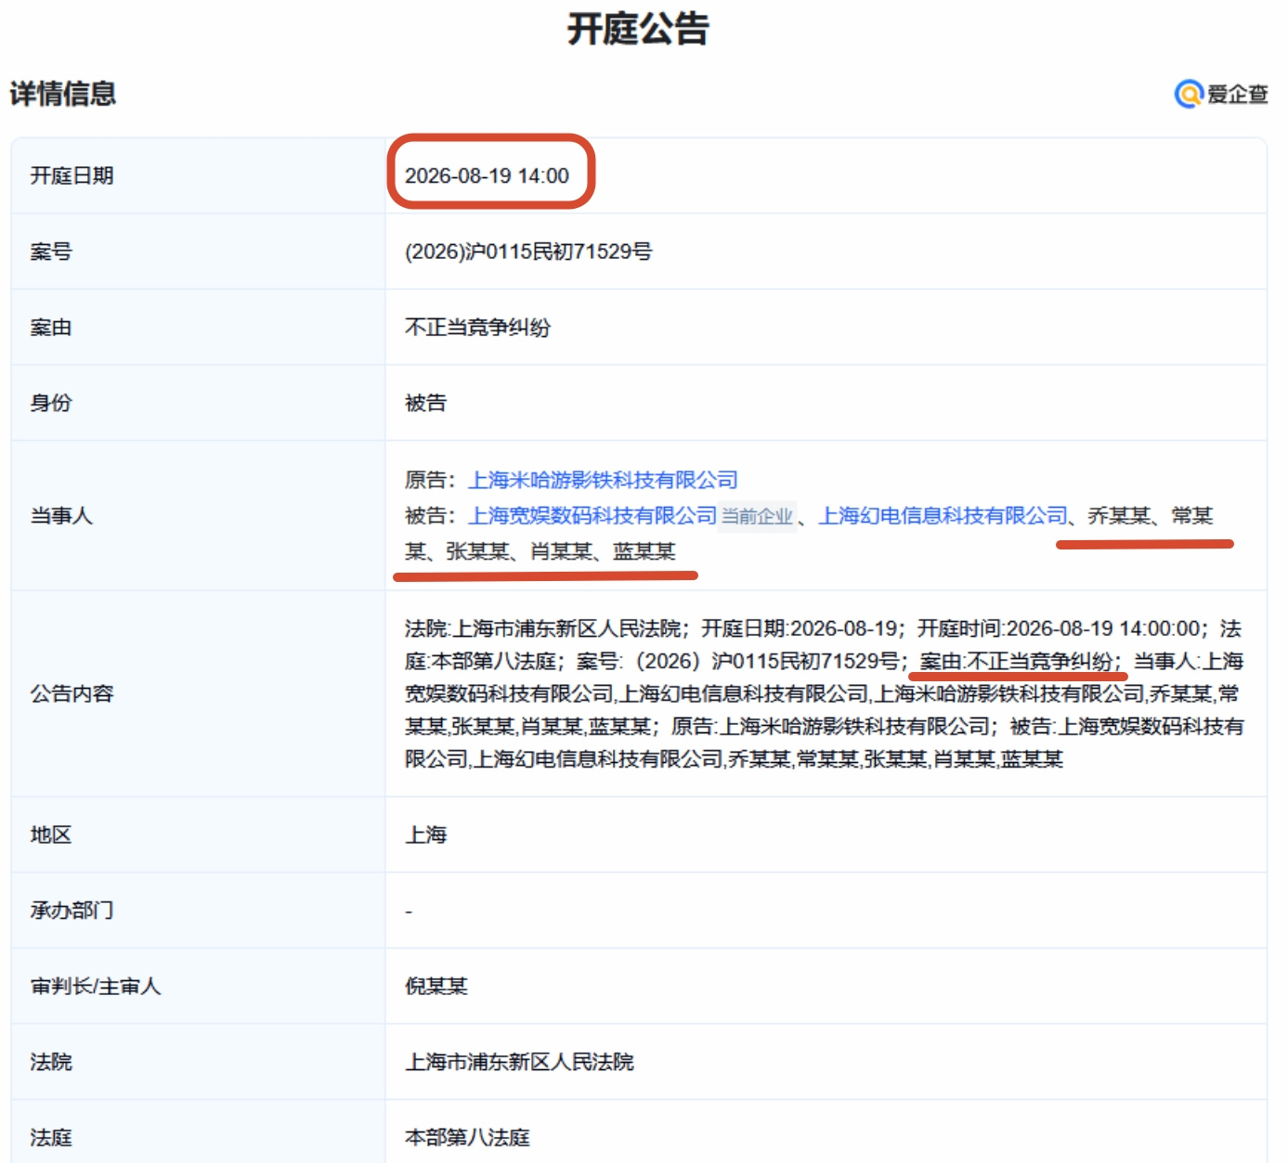Select the hearing date 2026-08-19 14:00
1288x1163 pixels.
[x=487, y=175]
